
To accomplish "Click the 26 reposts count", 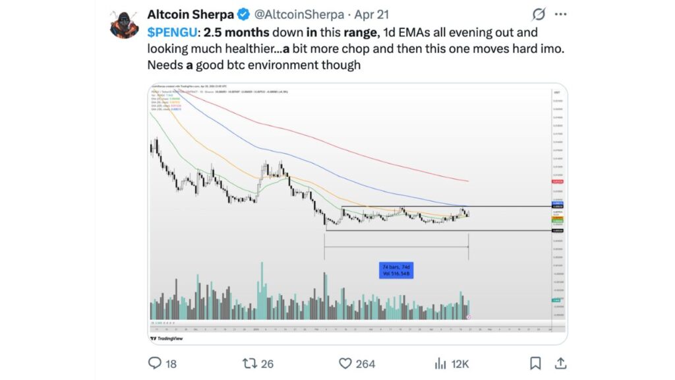I will 266,364.
